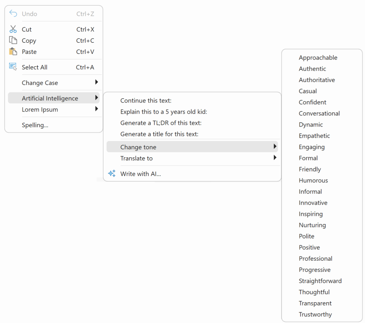Click the Copy pages icon

pyautogui.click(x=13, y=40)
